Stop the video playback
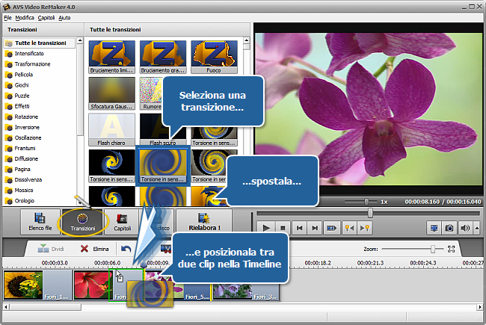Screen dimensions: 486x325 (283, 228)
